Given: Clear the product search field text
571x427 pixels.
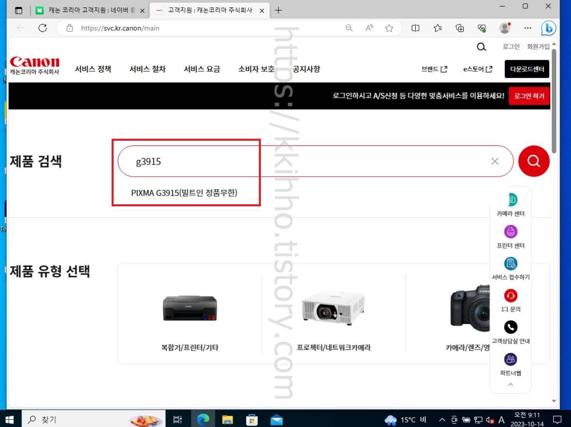Looking at the screenshot, I should pyautogui.click(x=495, y=161).
